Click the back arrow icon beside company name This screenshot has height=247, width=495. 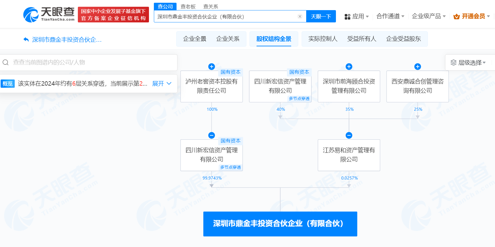click(x=26, y=40)
